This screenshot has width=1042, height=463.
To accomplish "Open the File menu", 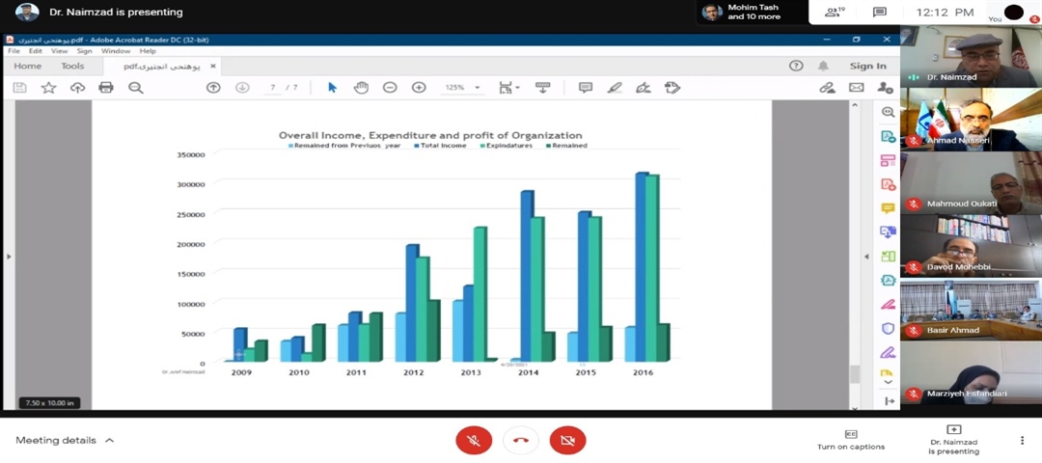I will click(14, 50).
